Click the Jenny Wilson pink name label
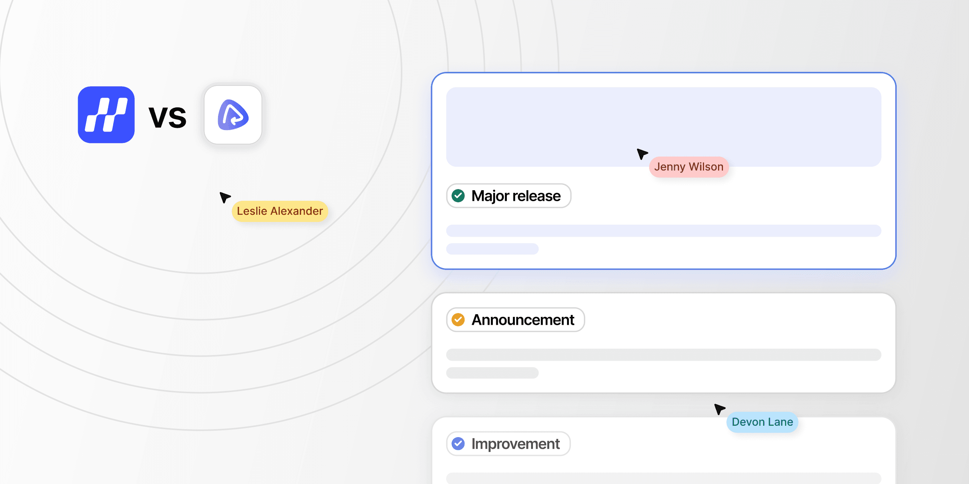Viewport: 969px width, 484px height. coord(689,167)
